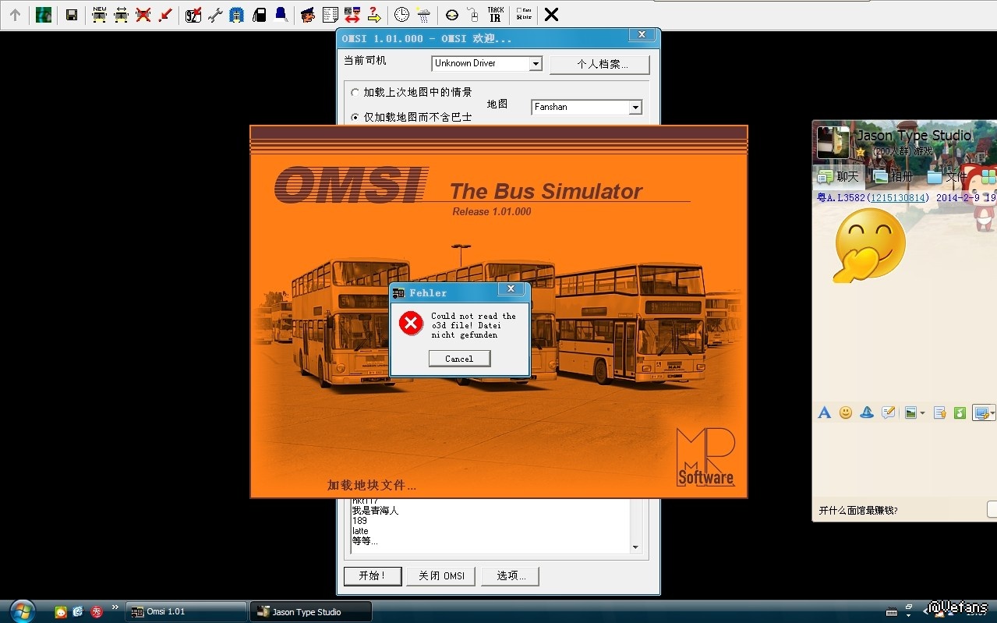Viewport: 997px width, 623px height.
Task: Expand the Fanshan map dropdown
Action: [635, 108]
